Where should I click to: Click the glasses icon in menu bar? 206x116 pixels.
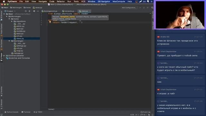pos(144,1)
